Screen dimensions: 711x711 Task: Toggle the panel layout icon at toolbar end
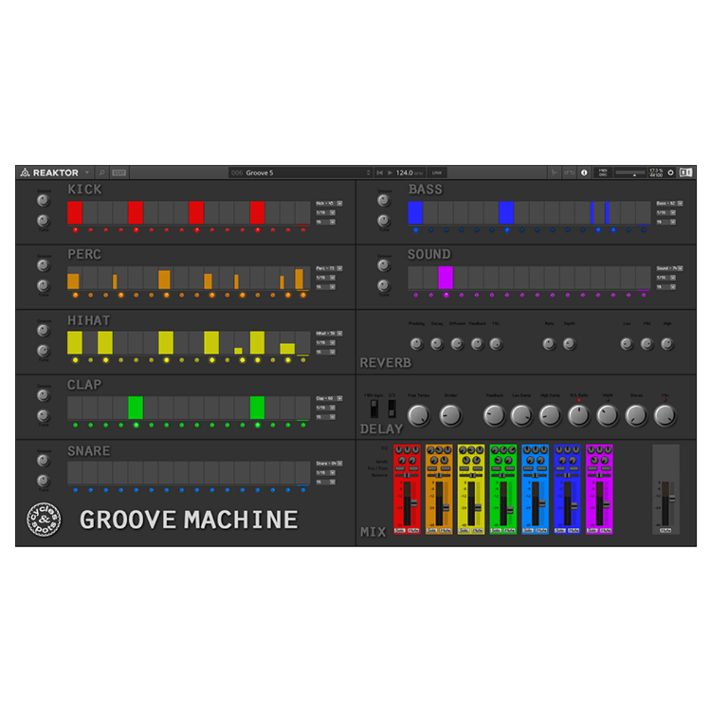[x=686, y=172]
